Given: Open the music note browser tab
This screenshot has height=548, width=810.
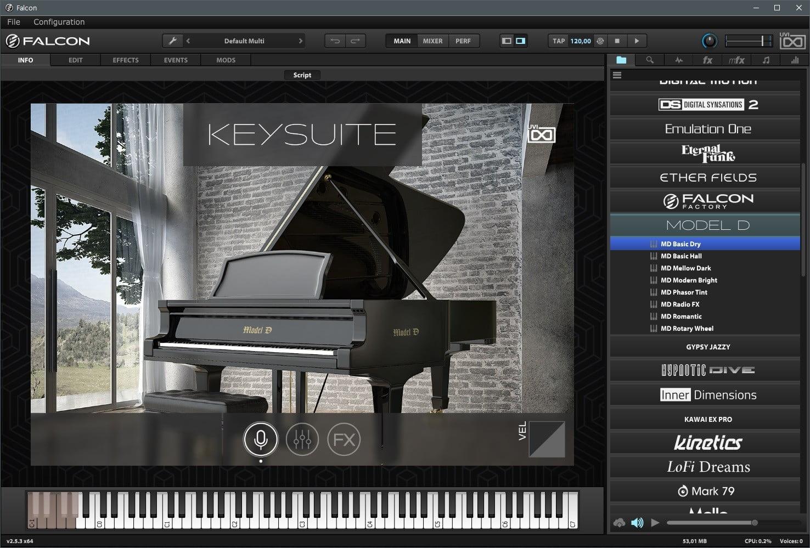Looking at the screenshot, I should pyautogui.click(x=766, y=60).
